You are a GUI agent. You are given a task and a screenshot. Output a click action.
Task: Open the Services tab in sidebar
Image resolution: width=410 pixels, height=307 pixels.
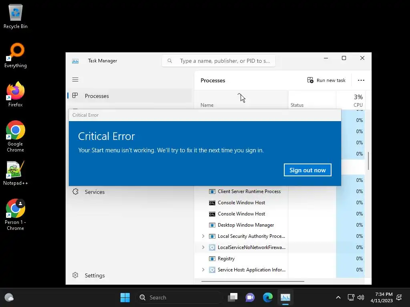coord(130,192)
